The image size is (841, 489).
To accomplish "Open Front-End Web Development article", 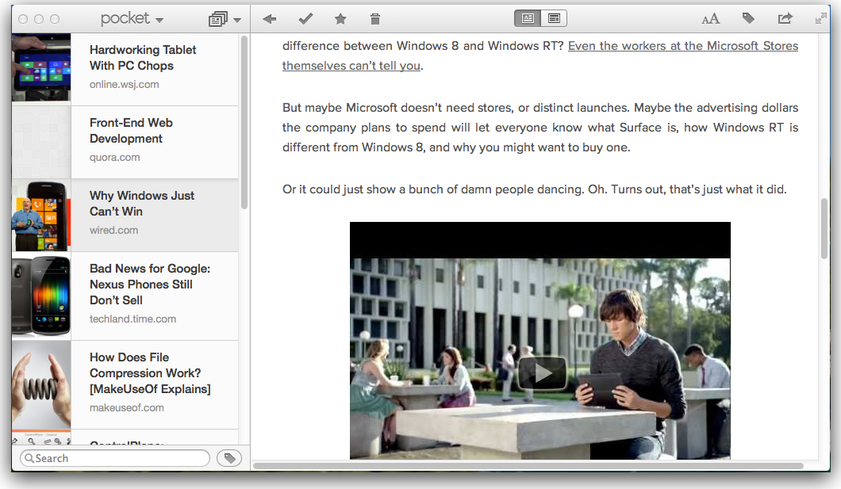I will 125,142.
